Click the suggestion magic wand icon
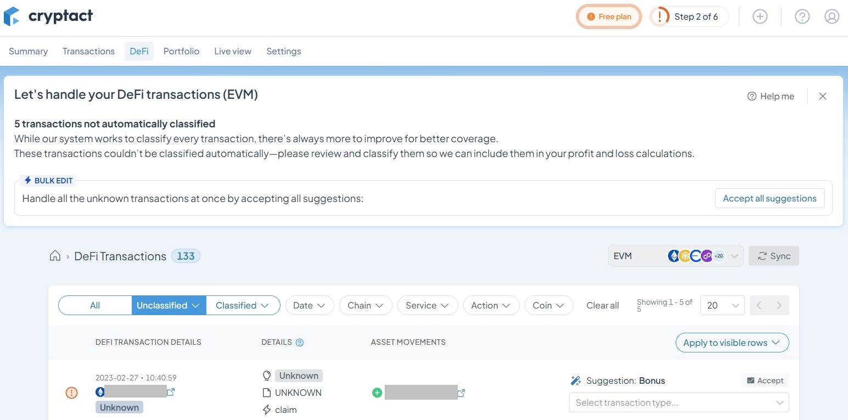The height and width of the screenshot is (420, 848). point(576,380)
